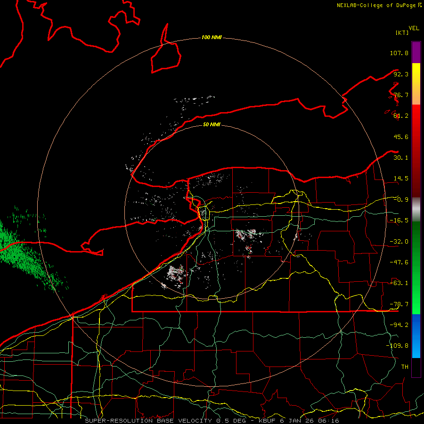This screenshot has width=424, height=424.
Task: Select the -16.5 legend value
Action: pos(399,220)
